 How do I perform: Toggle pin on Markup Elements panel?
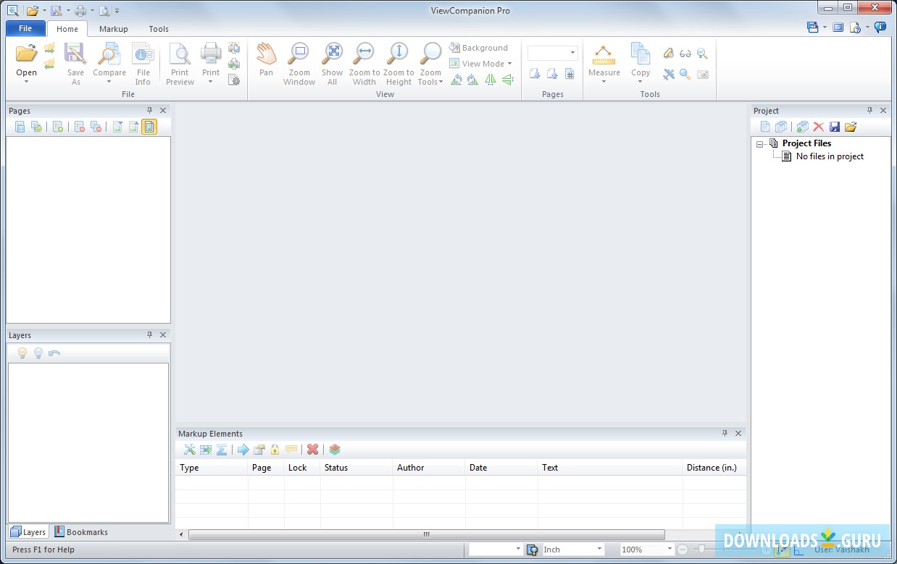coord(725,434)
